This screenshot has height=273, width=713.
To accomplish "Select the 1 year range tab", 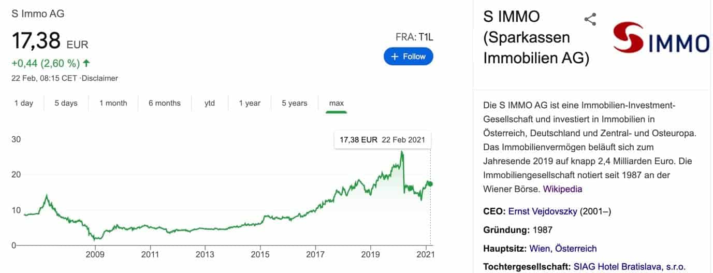I will [250, 103].
